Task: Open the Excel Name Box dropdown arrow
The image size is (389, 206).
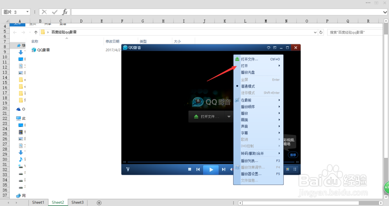Action: point(27,12)
